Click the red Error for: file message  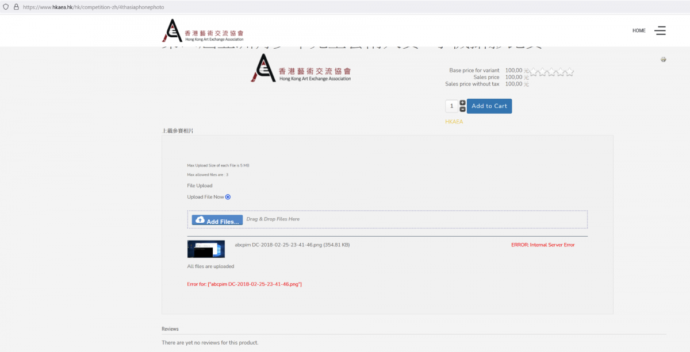pos(244,284)
